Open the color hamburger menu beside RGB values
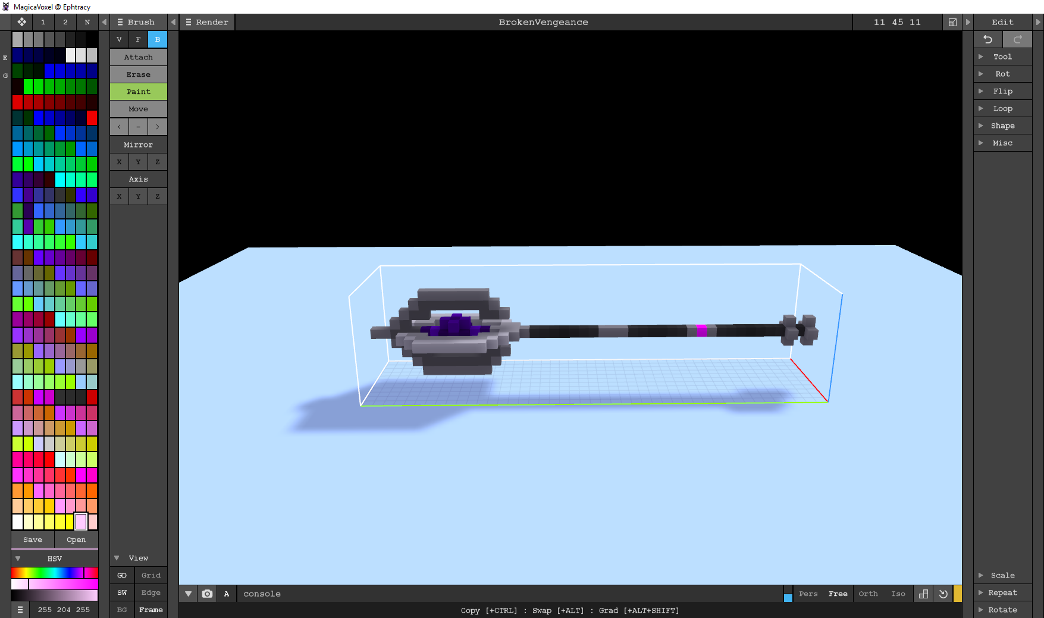This screenshot has height=618, width=1044. pyautogui.click(x=20, y=610)
